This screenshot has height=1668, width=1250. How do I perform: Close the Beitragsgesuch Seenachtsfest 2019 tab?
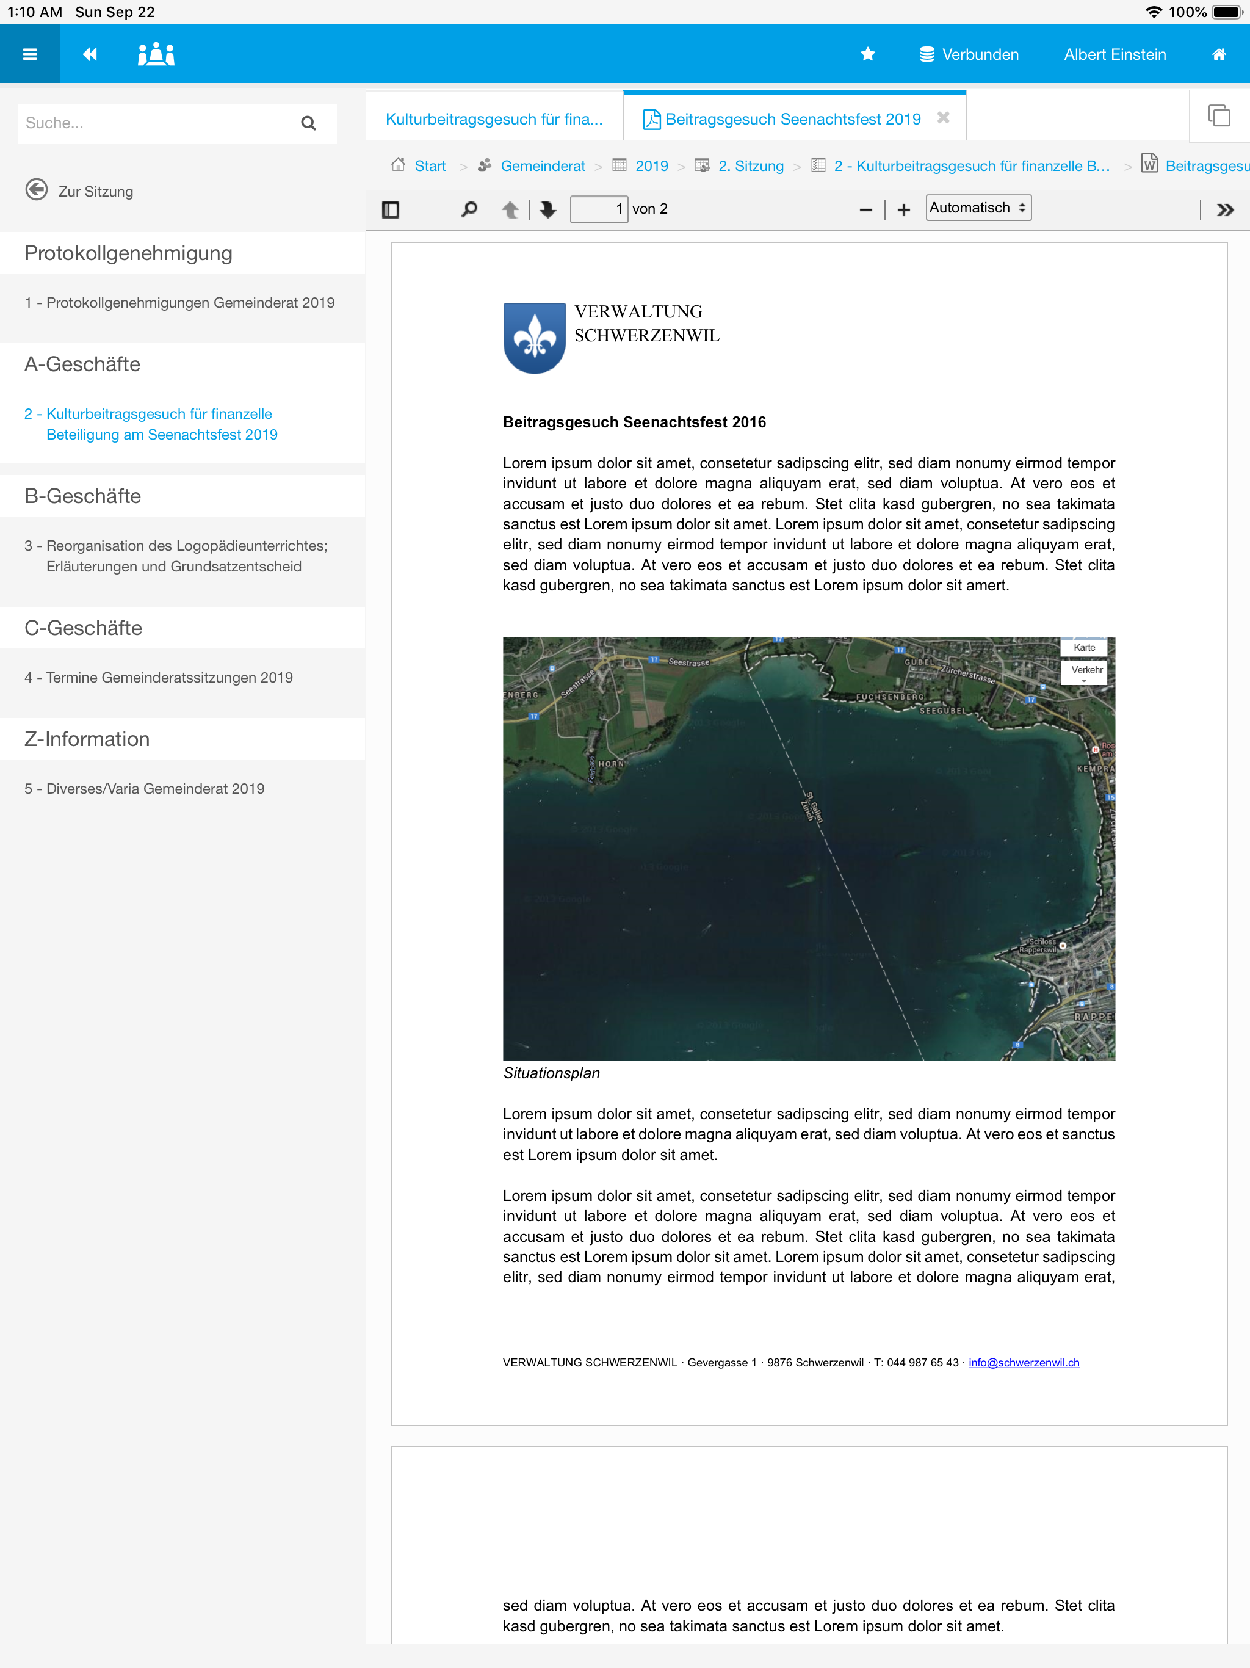click(943, 118)
